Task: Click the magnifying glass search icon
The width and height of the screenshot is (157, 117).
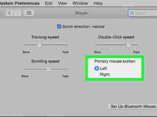Action: [132, 13]
